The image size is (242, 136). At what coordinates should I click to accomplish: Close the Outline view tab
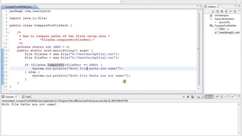218,7
